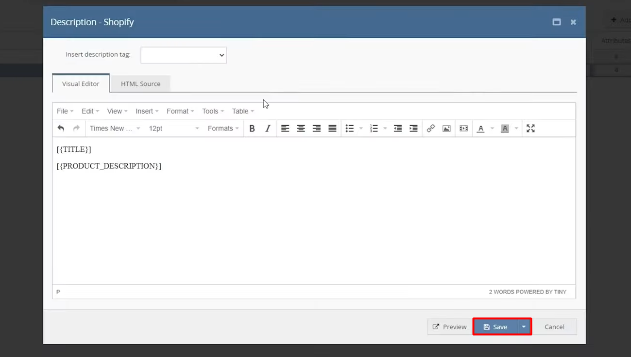Click the P element path in status bar
Image resolution: width=631 pixels, height=357 pixels.
pos(58,292)
